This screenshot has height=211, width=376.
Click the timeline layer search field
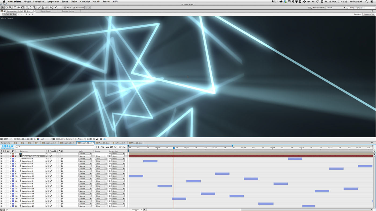(55, 147)
